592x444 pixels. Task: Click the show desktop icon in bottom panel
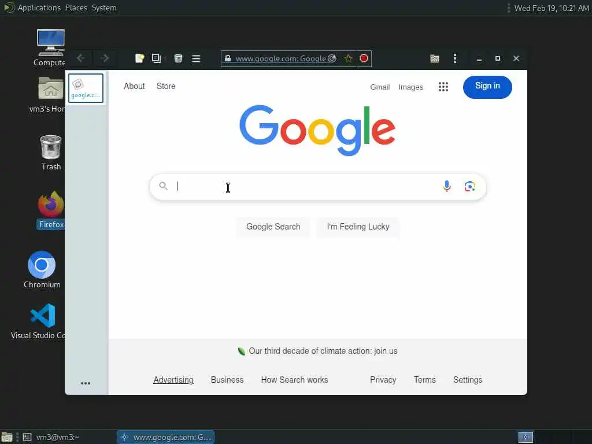(7, 437)
